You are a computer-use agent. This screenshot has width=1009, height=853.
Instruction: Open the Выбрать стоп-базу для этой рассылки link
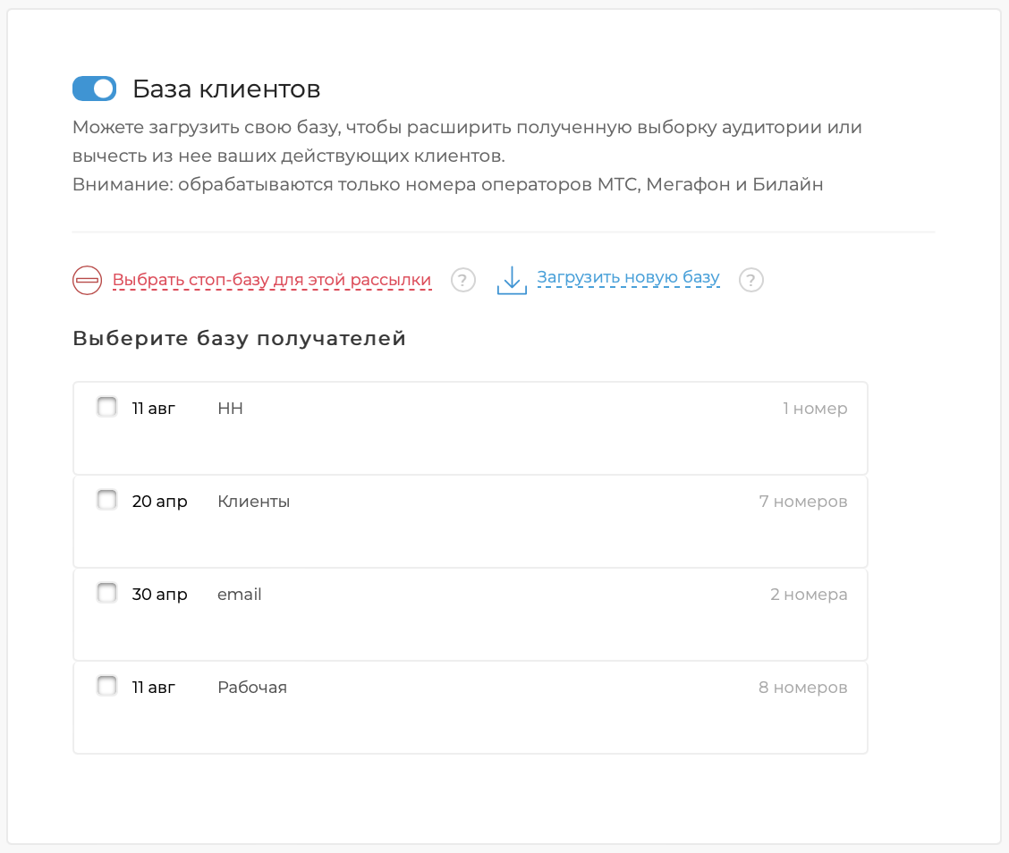(272, 280)
